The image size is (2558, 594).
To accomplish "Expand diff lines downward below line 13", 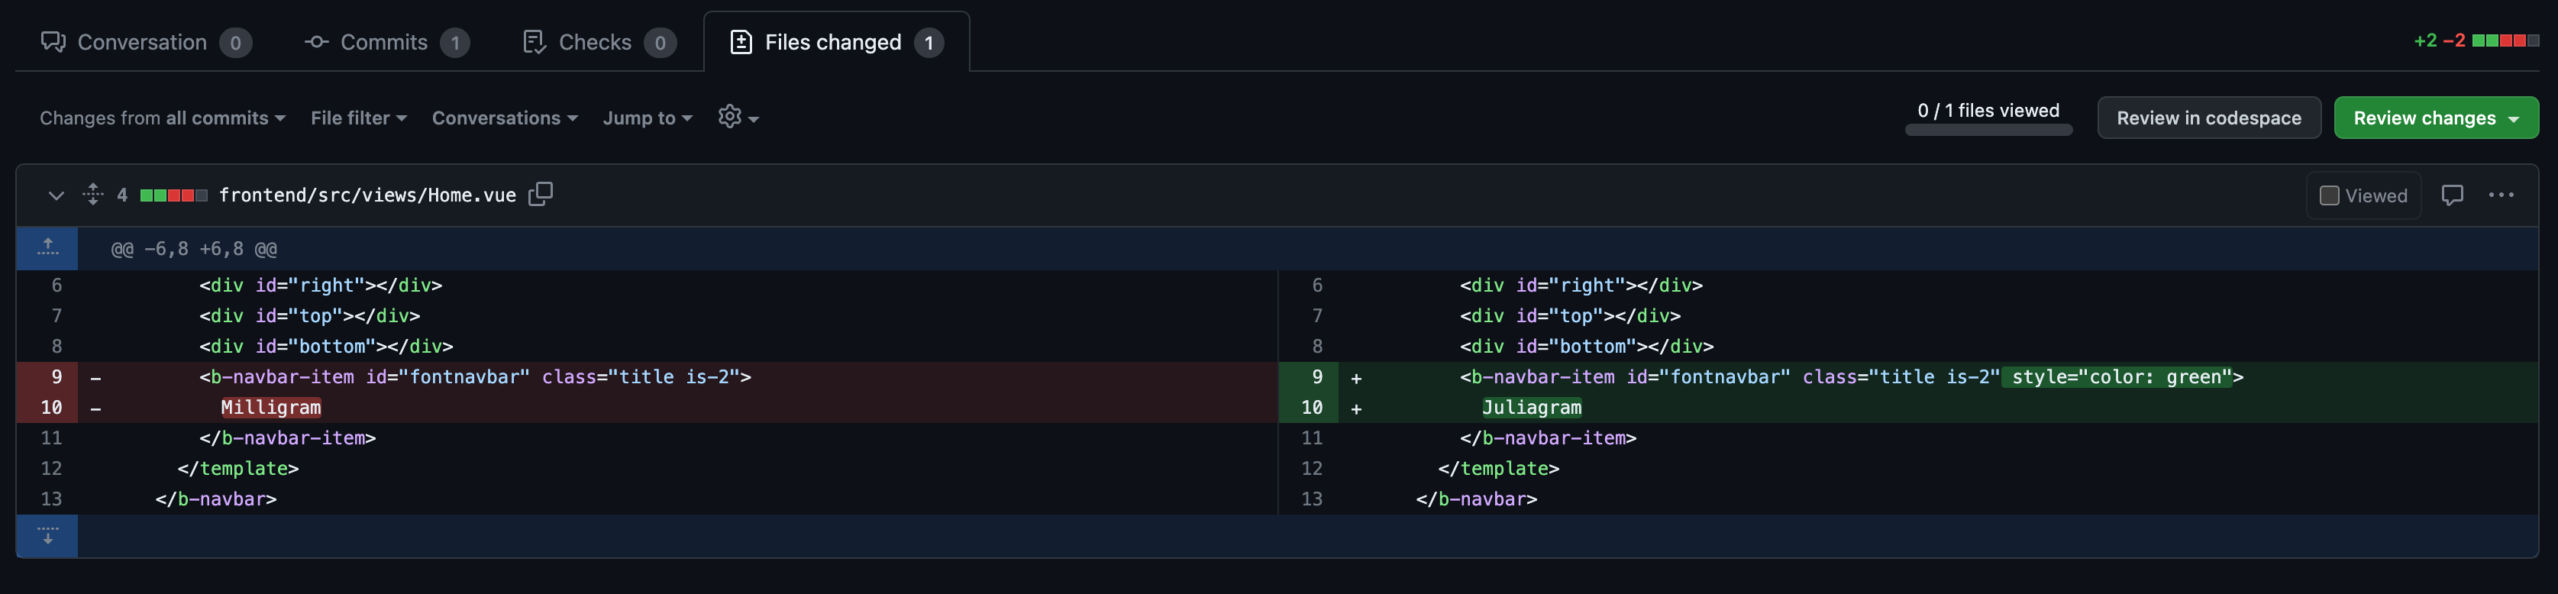I will tap(47, 537).
